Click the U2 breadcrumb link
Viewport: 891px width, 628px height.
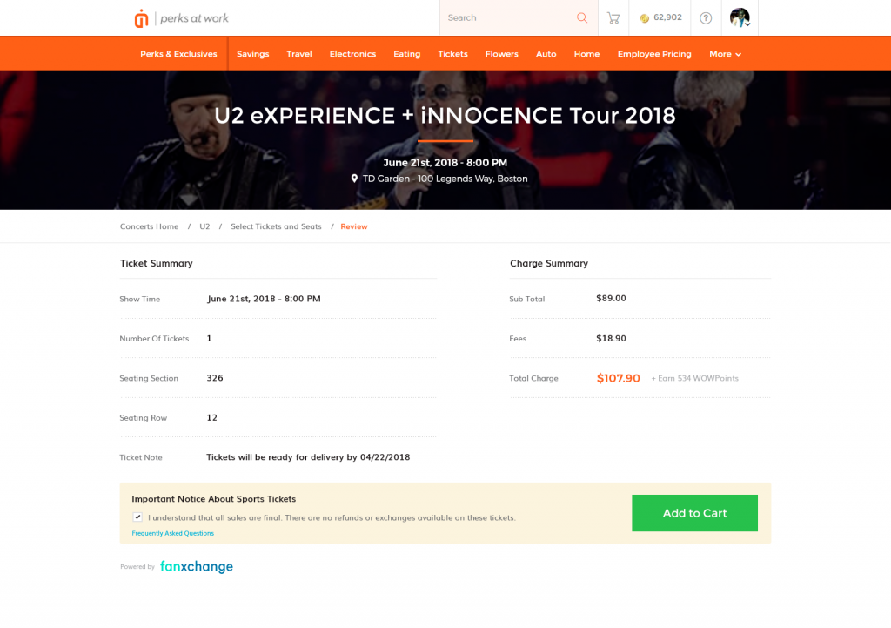pyautogui.click(x=204, y=226)
